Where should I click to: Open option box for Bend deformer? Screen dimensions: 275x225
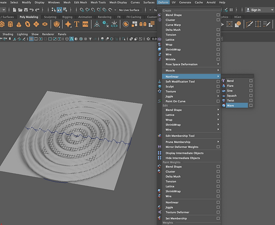pos(251,81)
